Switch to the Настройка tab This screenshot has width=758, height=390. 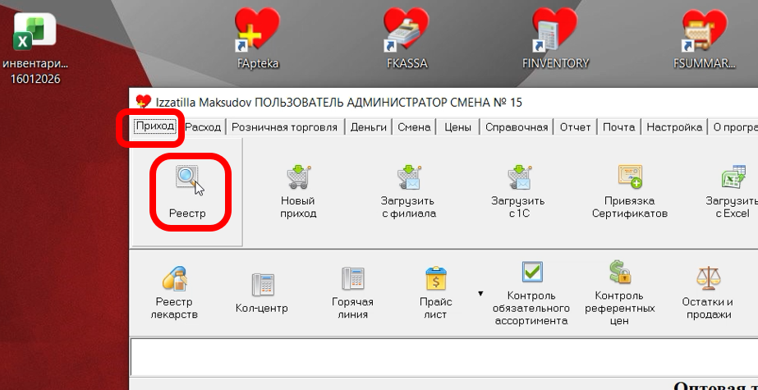[674, 127]
